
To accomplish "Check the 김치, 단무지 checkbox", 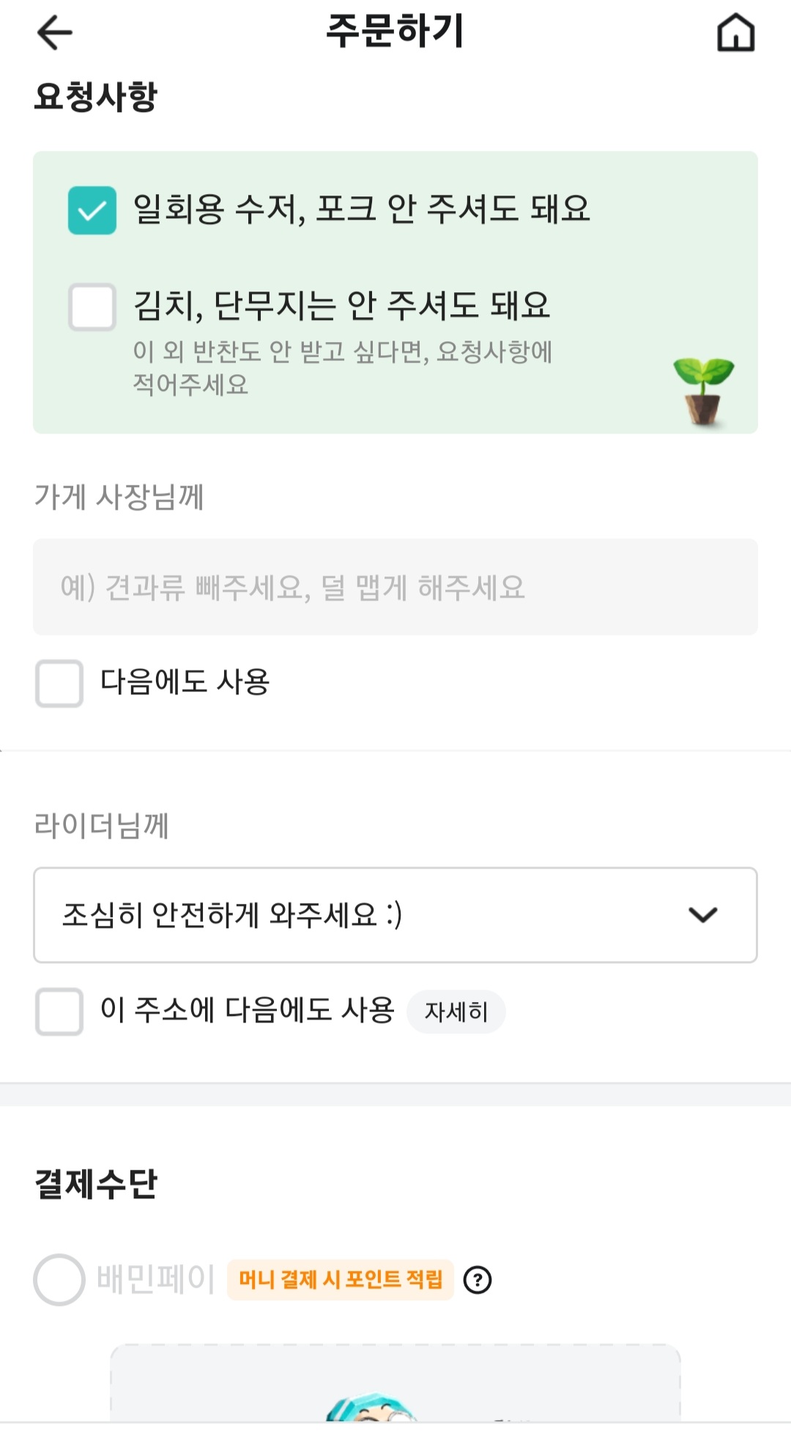I will click(x=92, y=307).
